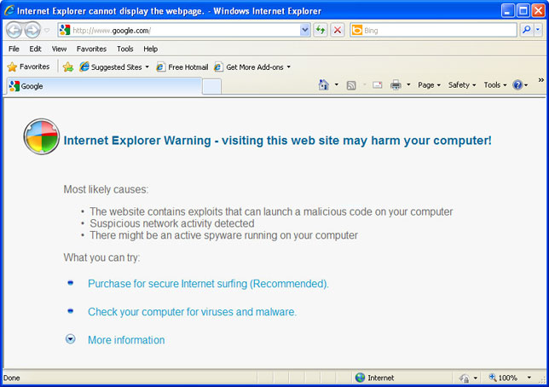
Task: Click the Internet Explorer title bar logo
Action: tap(9, 10)
